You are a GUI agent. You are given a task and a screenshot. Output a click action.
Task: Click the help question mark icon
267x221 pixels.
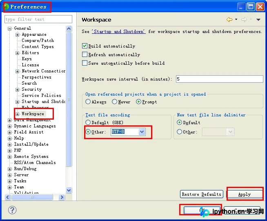point(12,210)
